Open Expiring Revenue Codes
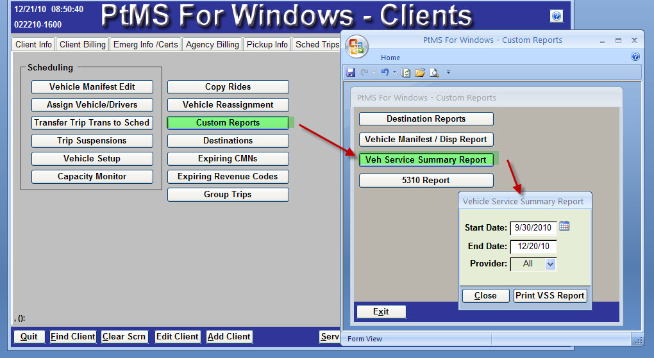Image resolution: width=654 pixels, height=358 pixels. tap(228, 176)
